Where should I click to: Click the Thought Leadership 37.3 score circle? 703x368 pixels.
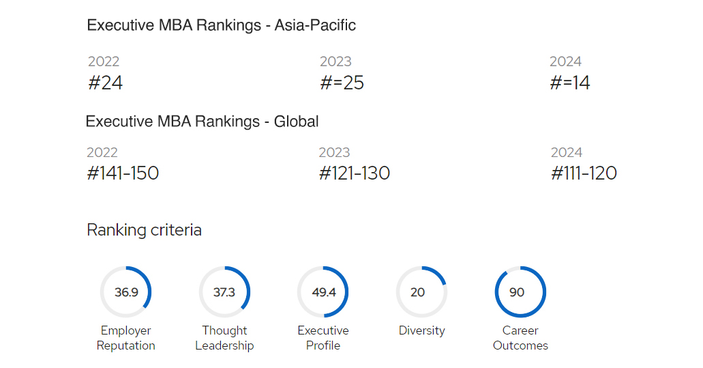point(224,292)
